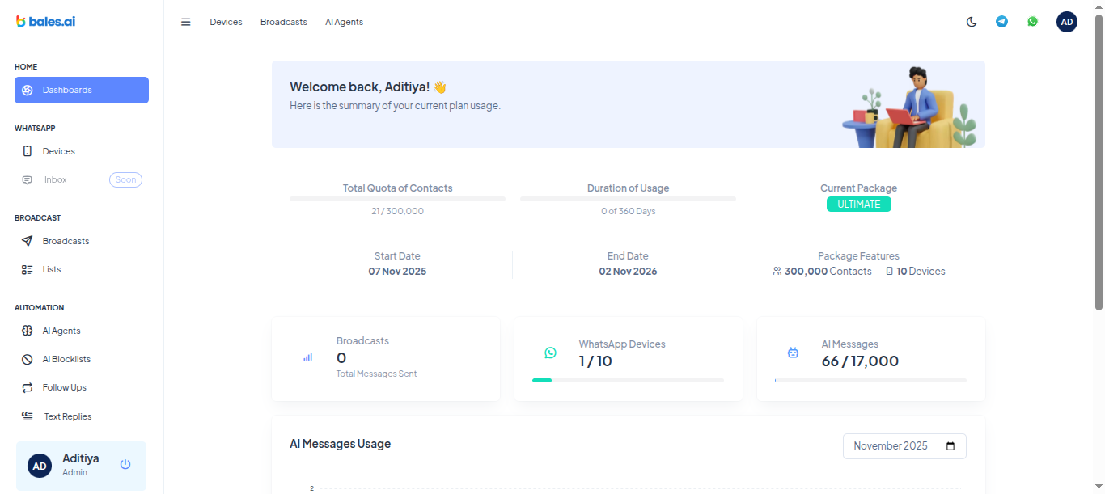Click the WhatsApp Devices progress bar

point(628,380)
